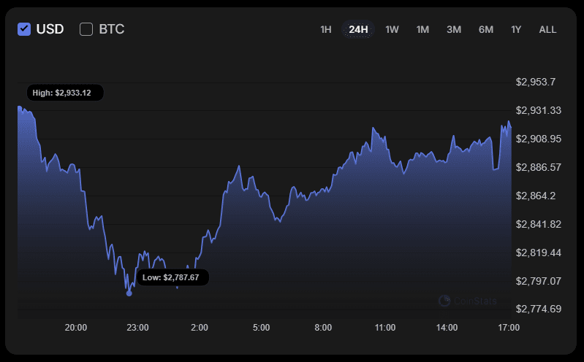Click the BTC label text
Image resolution: width=584 pixels, height=362 pixels.
[111, 29]
